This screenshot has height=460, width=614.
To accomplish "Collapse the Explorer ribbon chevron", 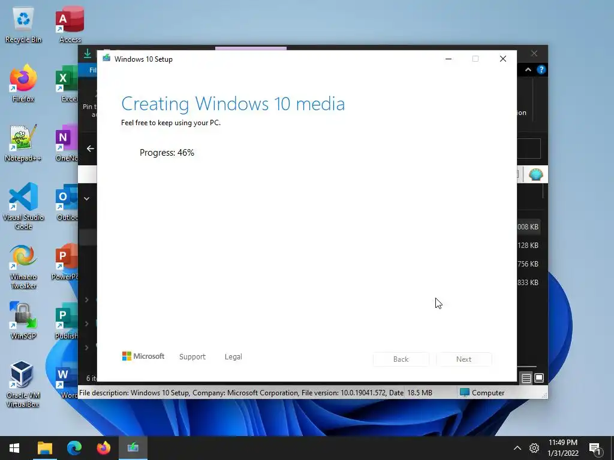I will (528, 69).
